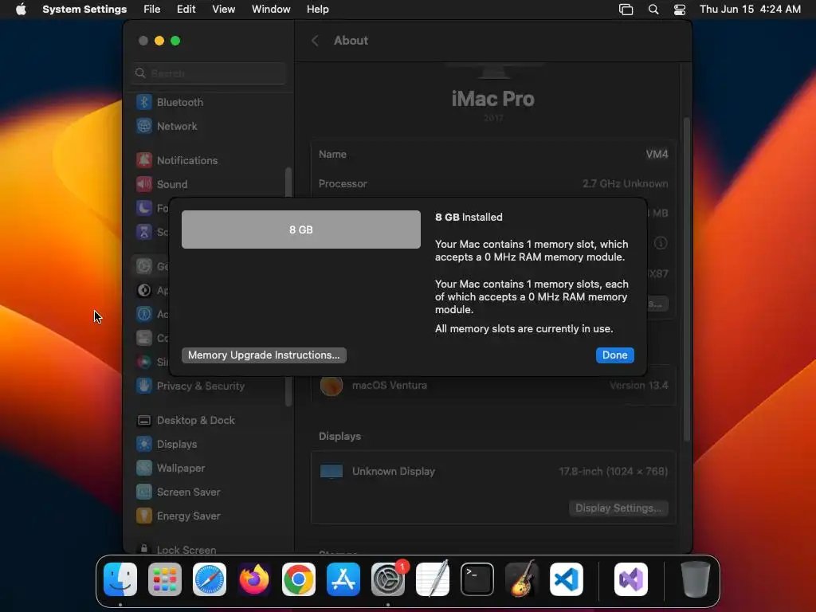Open Desktop & Dock settings
The image size is (816, 612).
[196, 421]
